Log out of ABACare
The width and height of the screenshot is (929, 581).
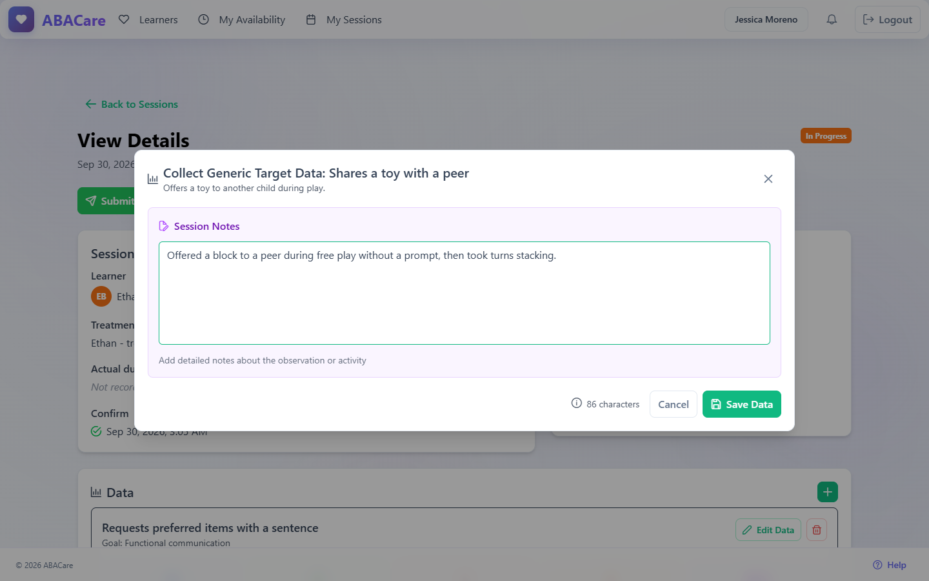[x=888, y=19]
